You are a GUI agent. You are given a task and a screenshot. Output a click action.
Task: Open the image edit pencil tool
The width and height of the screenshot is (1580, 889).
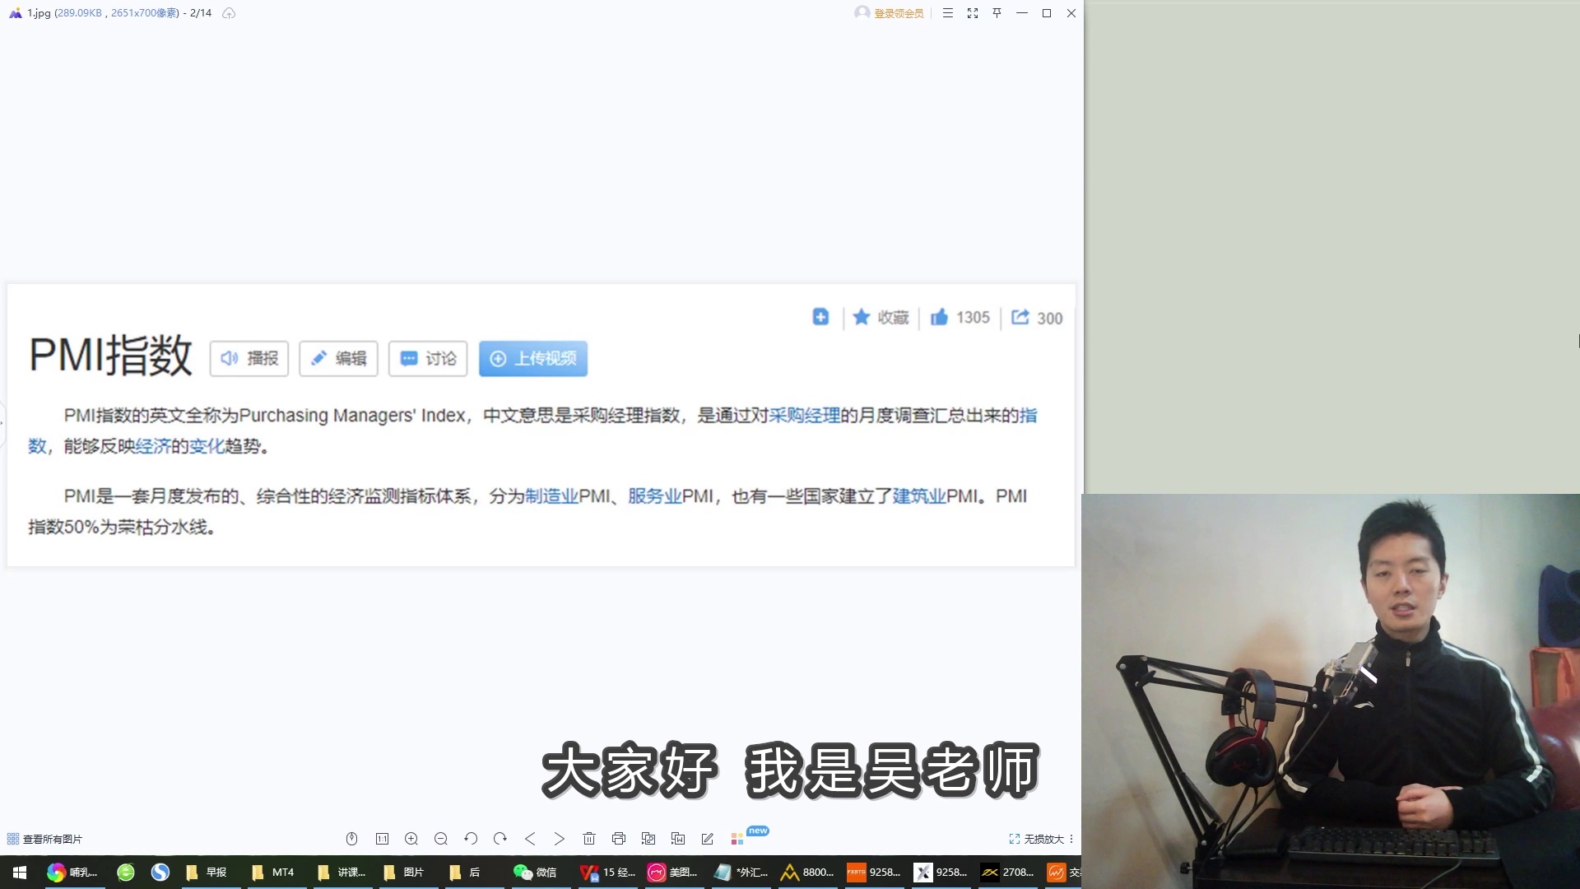[708, 839]
